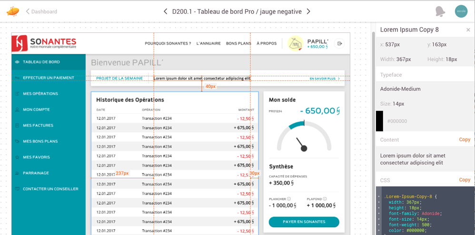Return to Dashboard via back link
Image resolution: width=475 pixels, height=235 pixels.
(x=41, y=11)
